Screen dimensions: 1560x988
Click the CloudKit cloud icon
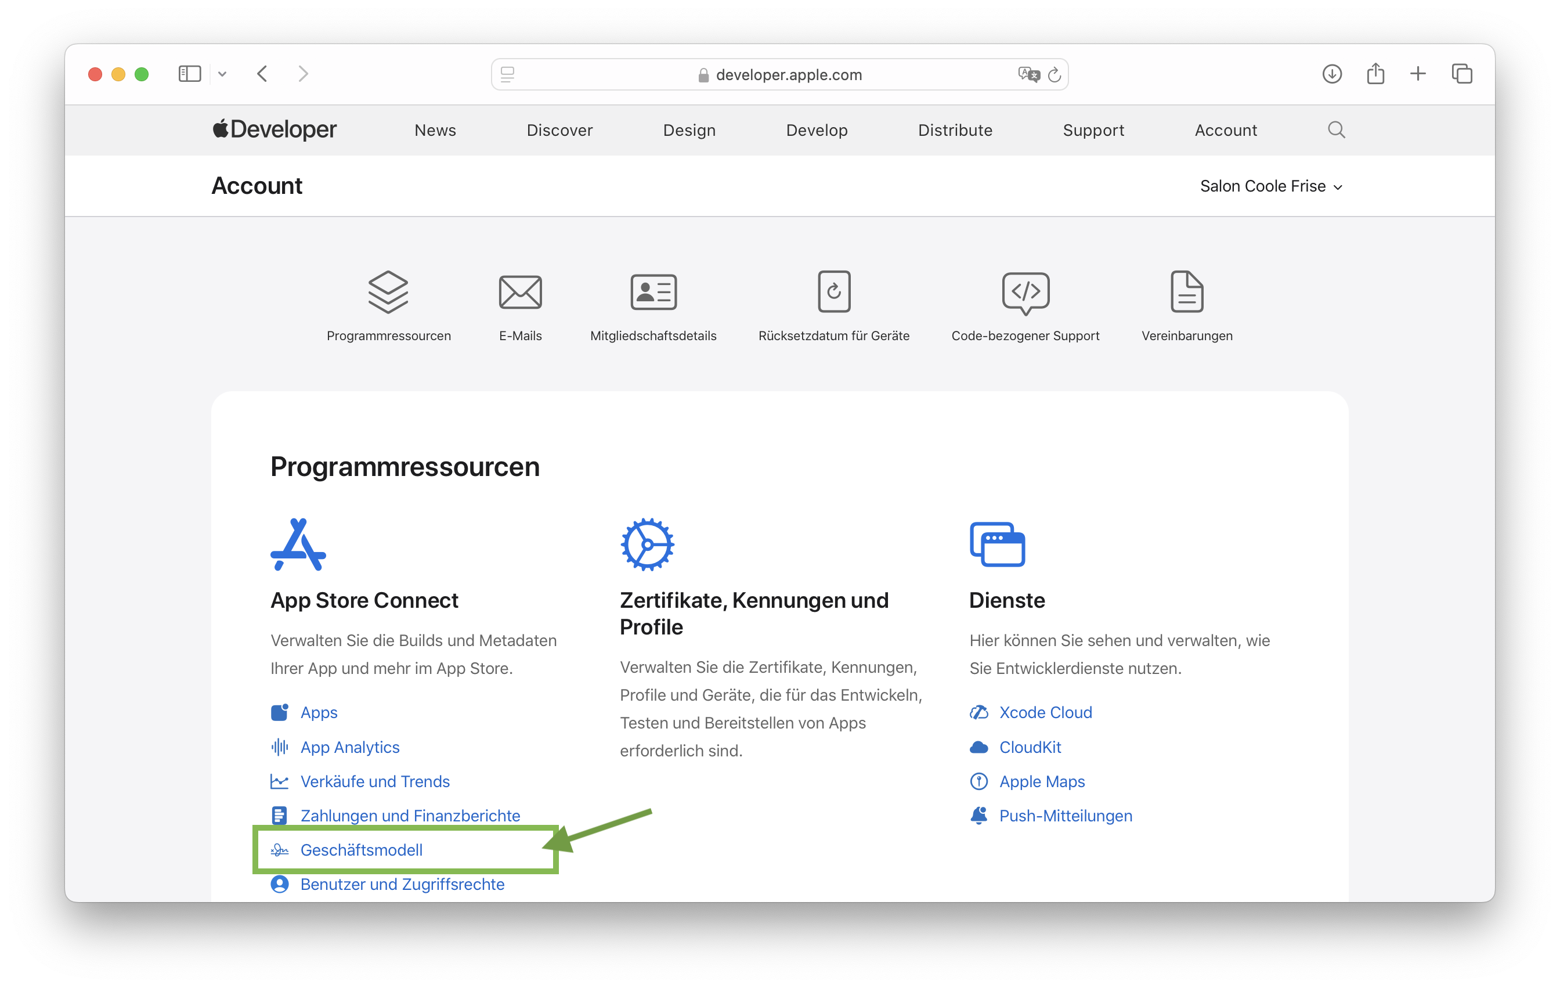[979, 747]
